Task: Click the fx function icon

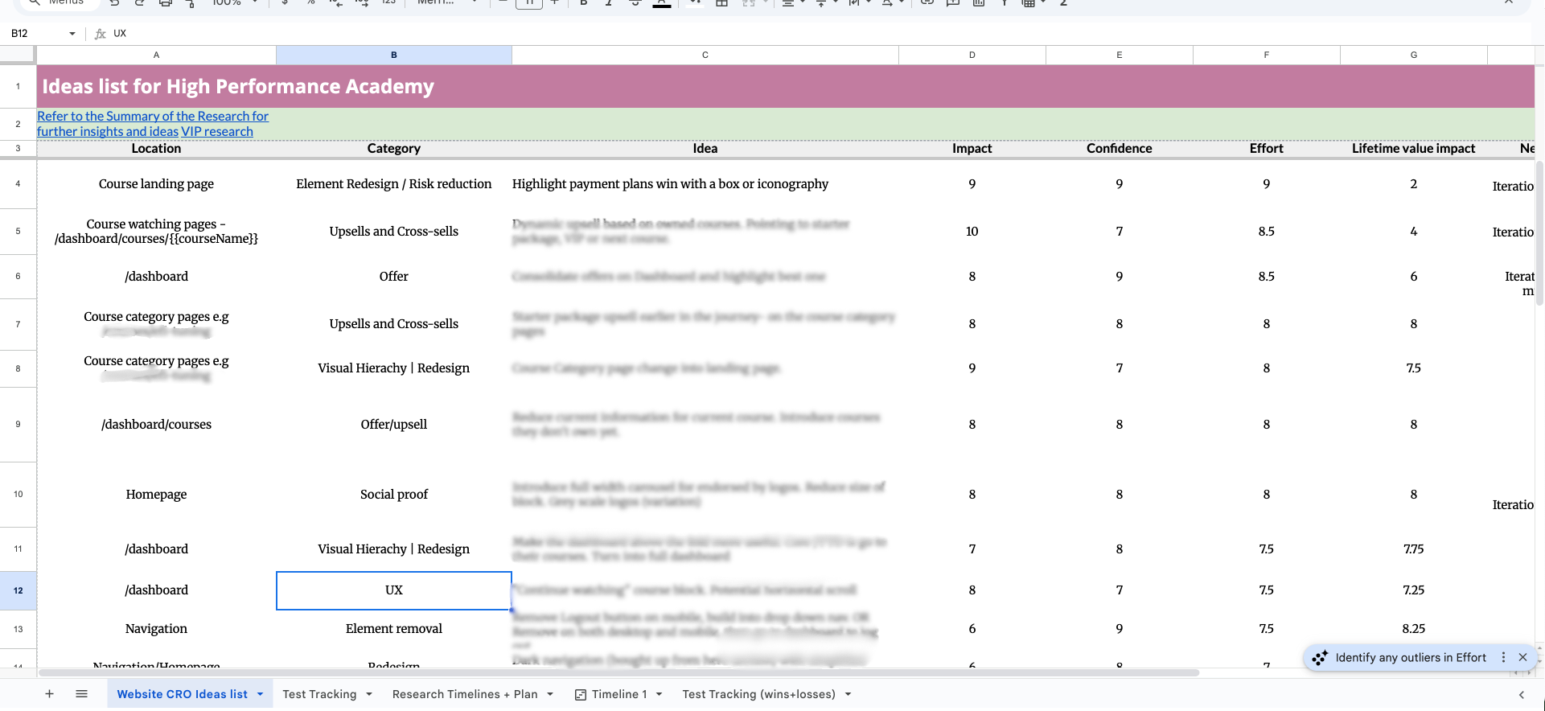Action: [101, 34]
